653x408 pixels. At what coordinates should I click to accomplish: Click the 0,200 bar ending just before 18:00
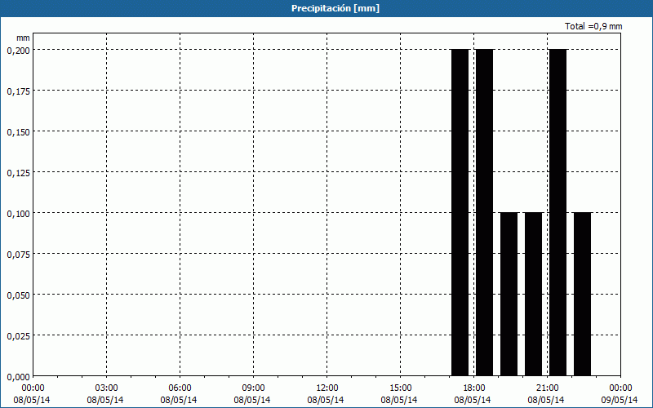pyautogui.click(x=460, y=212)
